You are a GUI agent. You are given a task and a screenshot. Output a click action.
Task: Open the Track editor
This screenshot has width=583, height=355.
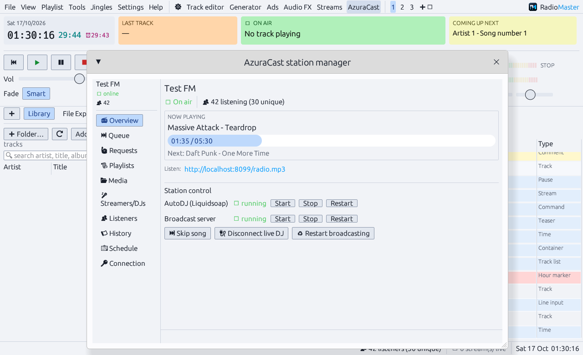205,7
